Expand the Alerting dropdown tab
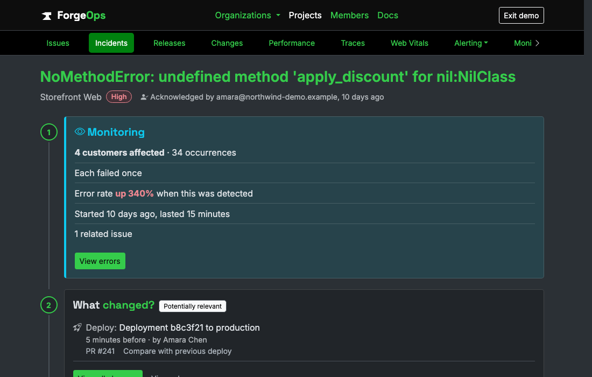 click(471, 43)
